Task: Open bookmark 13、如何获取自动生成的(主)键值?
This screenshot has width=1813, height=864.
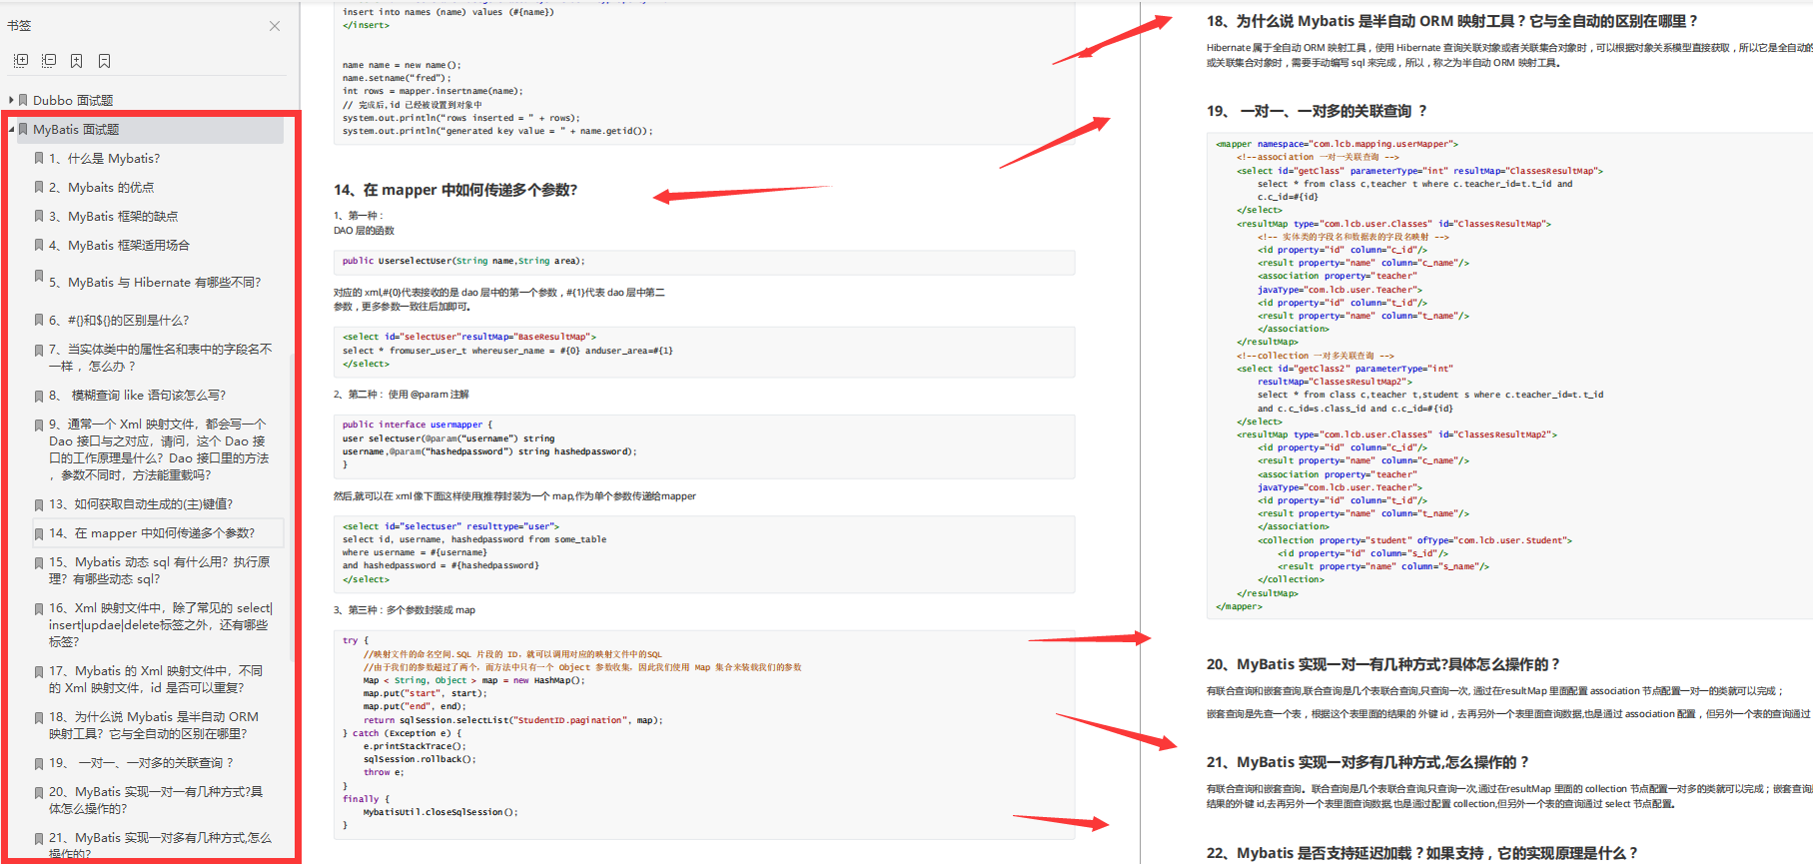Action: [x=141, y=503]
